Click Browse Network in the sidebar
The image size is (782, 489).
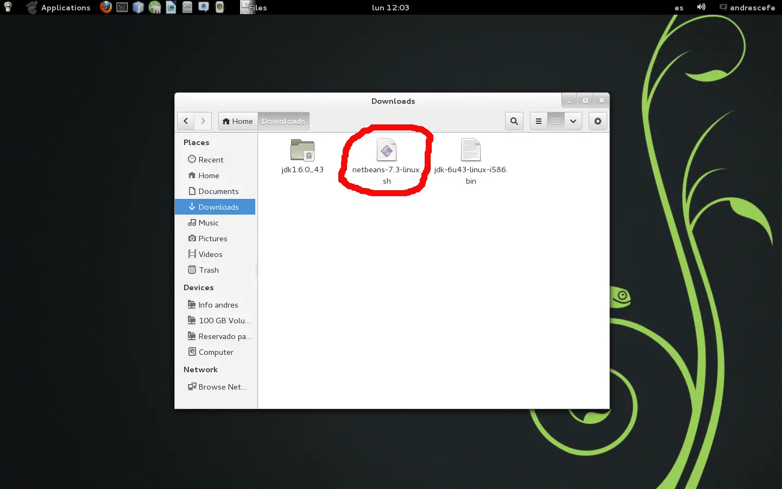(215, 387)
